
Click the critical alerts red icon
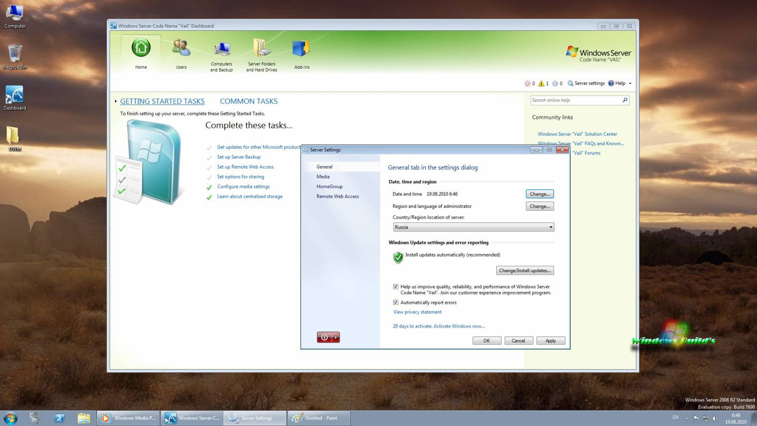point(528,83)
